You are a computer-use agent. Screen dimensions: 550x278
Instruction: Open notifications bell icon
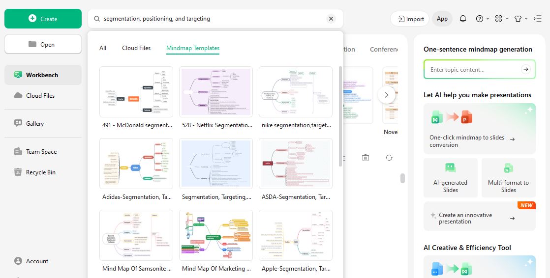[x=462, y=19]
